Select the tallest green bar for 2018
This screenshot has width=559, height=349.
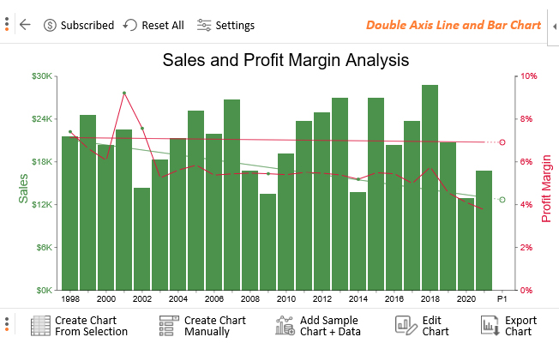point(430,188)
